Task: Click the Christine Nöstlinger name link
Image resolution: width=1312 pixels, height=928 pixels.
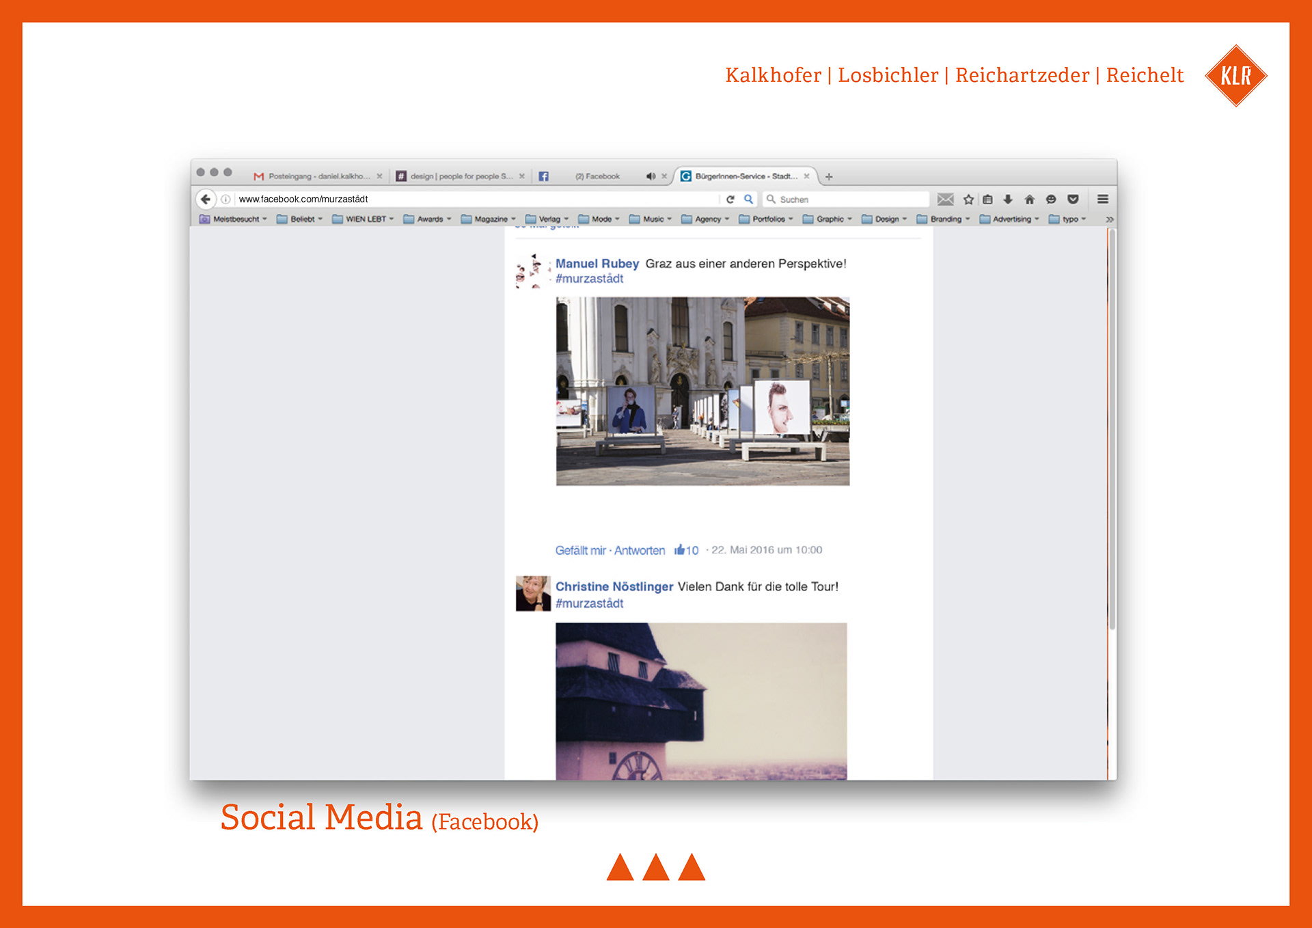Action: point(614,587)
